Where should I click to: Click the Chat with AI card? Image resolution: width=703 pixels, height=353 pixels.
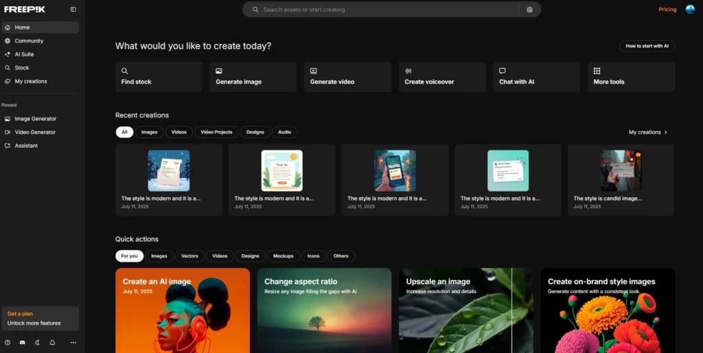537,77
